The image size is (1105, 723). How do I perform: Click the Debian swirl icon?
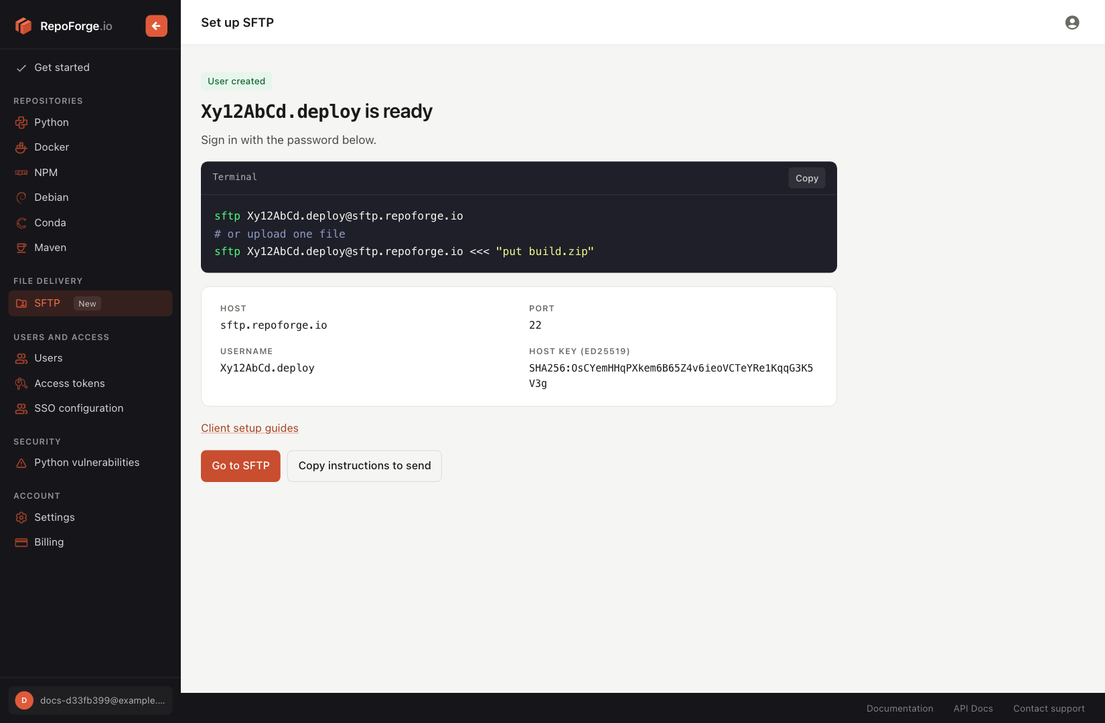click(x=21, y=197)
